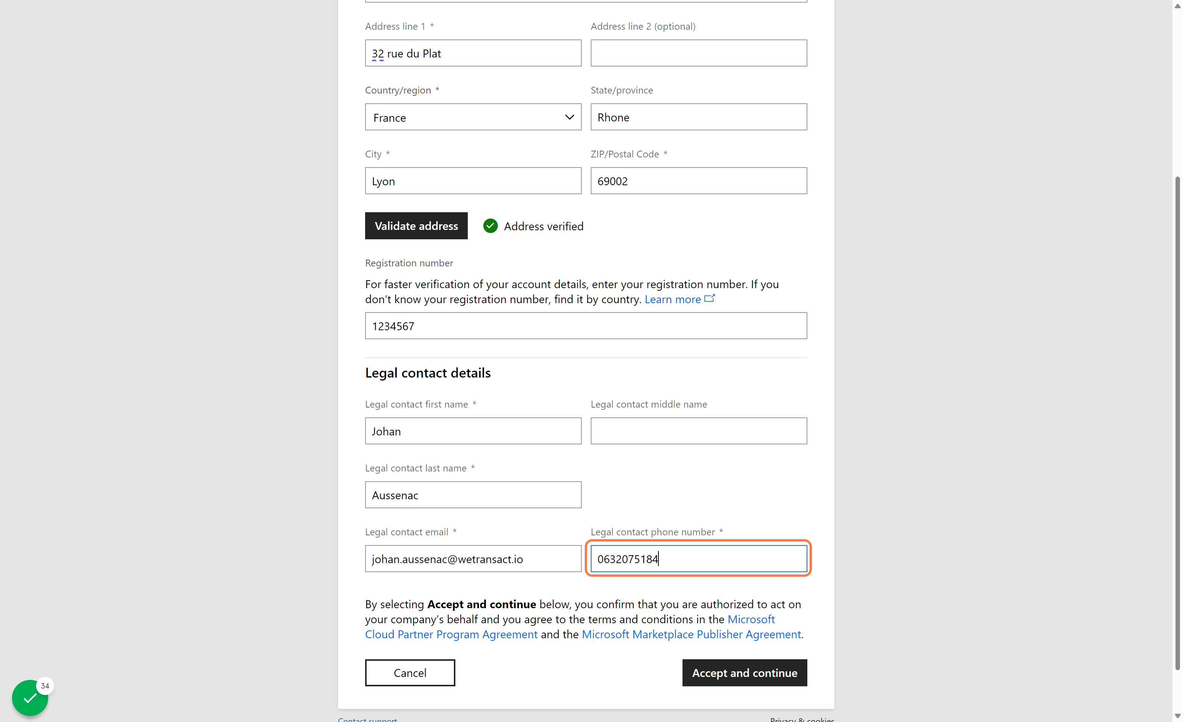Select the State/province field containing Rhone

click(x=699, y=117)
